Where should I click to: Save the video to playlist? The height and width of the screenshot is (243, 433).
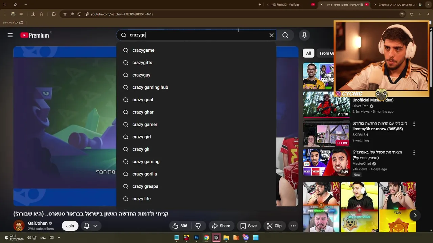click(248, 226)
